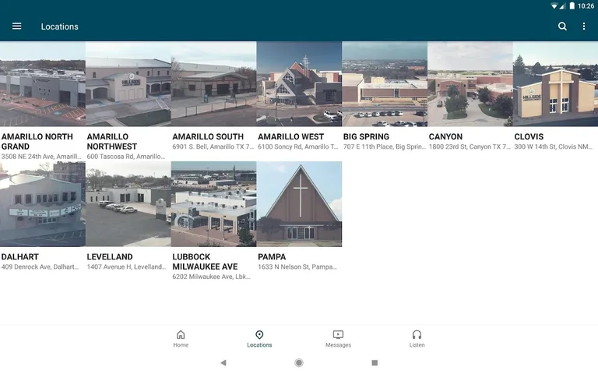
Task: Select the AMARILLO NORTHWEST title
Action: point(112,142)
